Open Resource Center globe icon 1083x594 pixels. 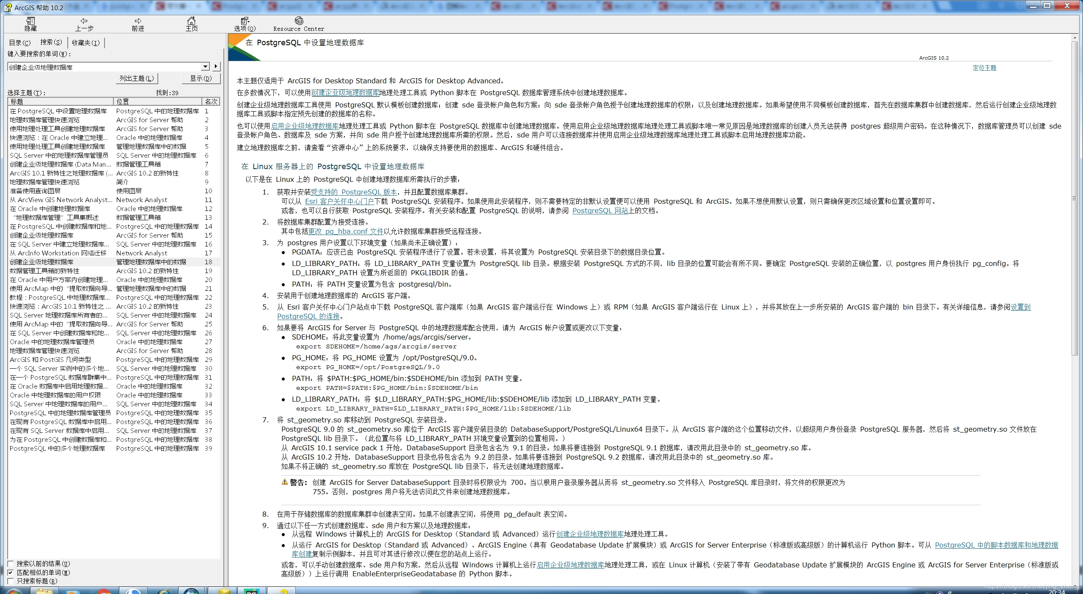point(299,21)
